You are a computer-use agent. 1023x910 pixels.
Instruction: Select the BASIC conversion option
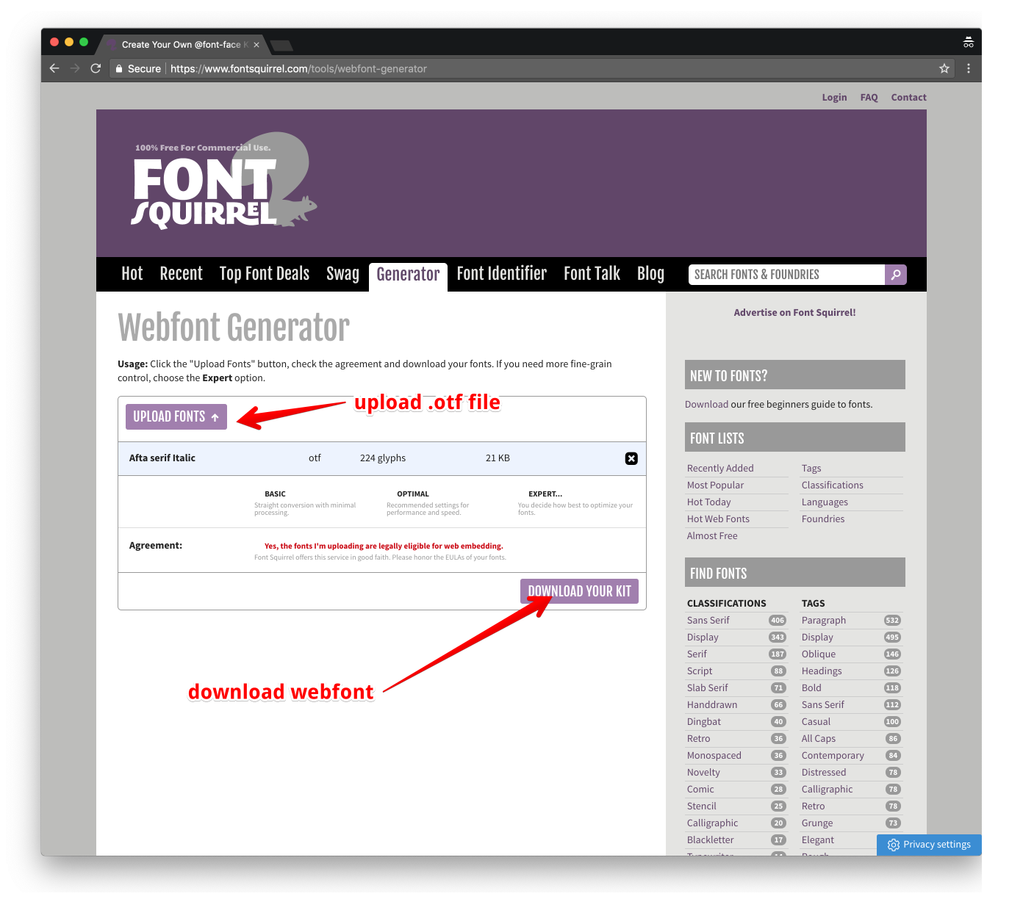coord(275,494)
